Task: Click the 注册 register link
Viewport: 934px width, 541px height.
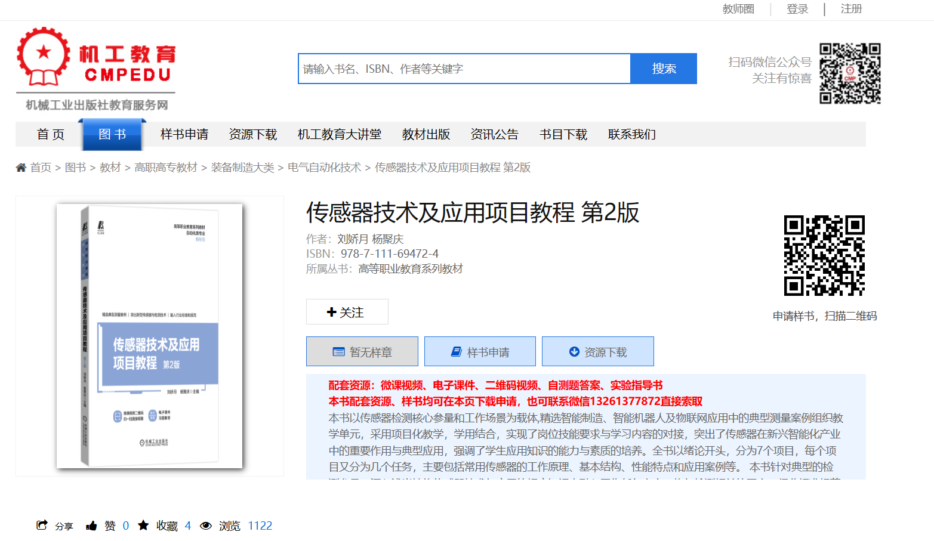Action: click(x=851, y=9)
